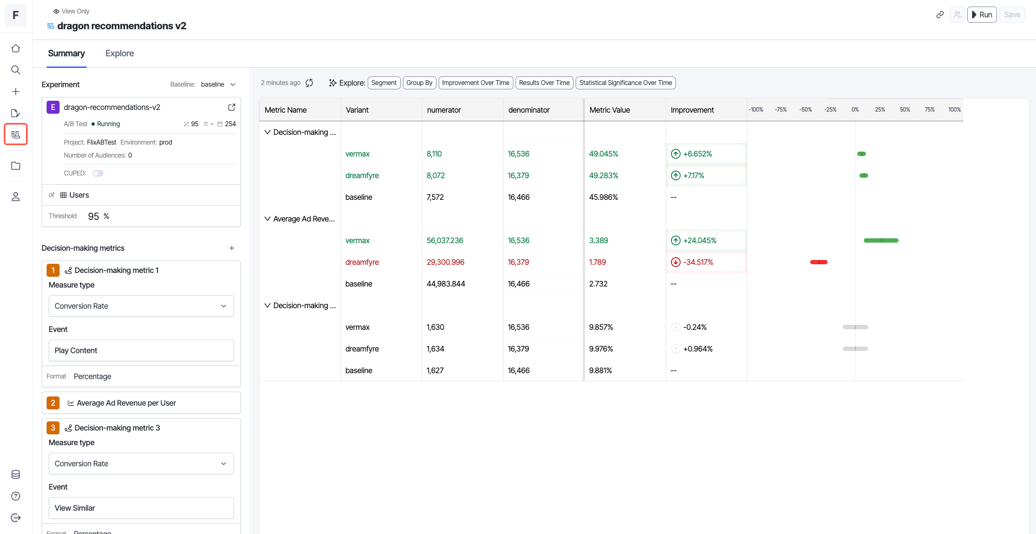Go to Home via sidebar icon
Viewport: 1036px width, 534px height.
[x=16, y=48]
